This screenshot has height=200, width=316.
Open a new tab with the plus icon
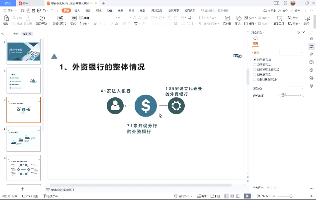(104, 3)
